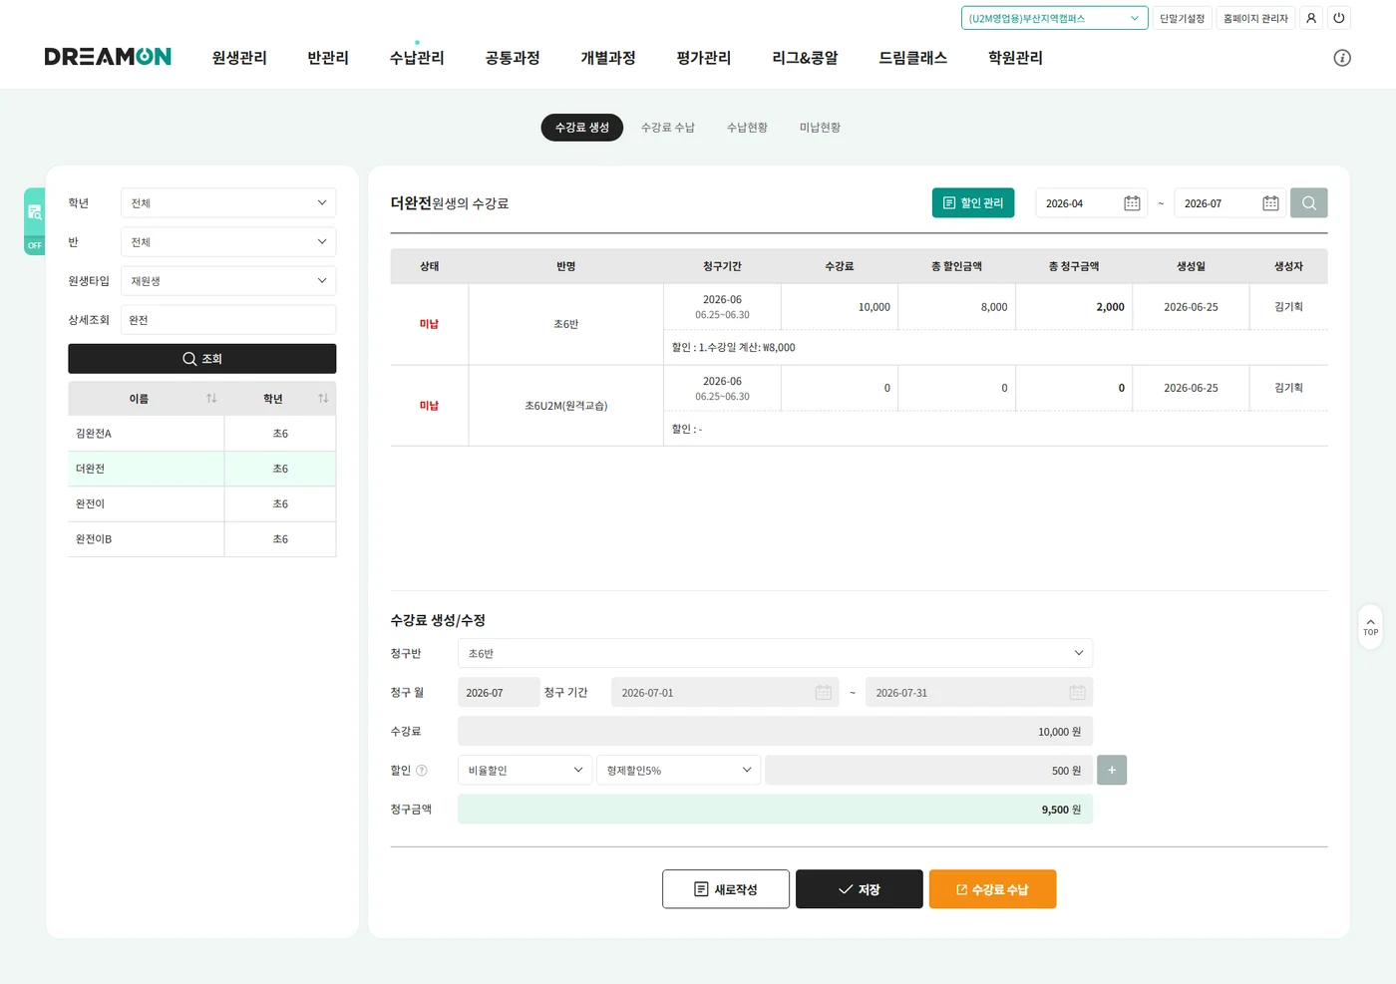Switch to the 수납현황 tab
Viewport: 1396px width, 984px height.
pyautogui.click(x=747, y=128)
